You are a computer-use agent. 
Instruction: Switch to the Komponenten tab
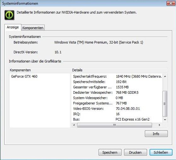[x=33, y=28]
